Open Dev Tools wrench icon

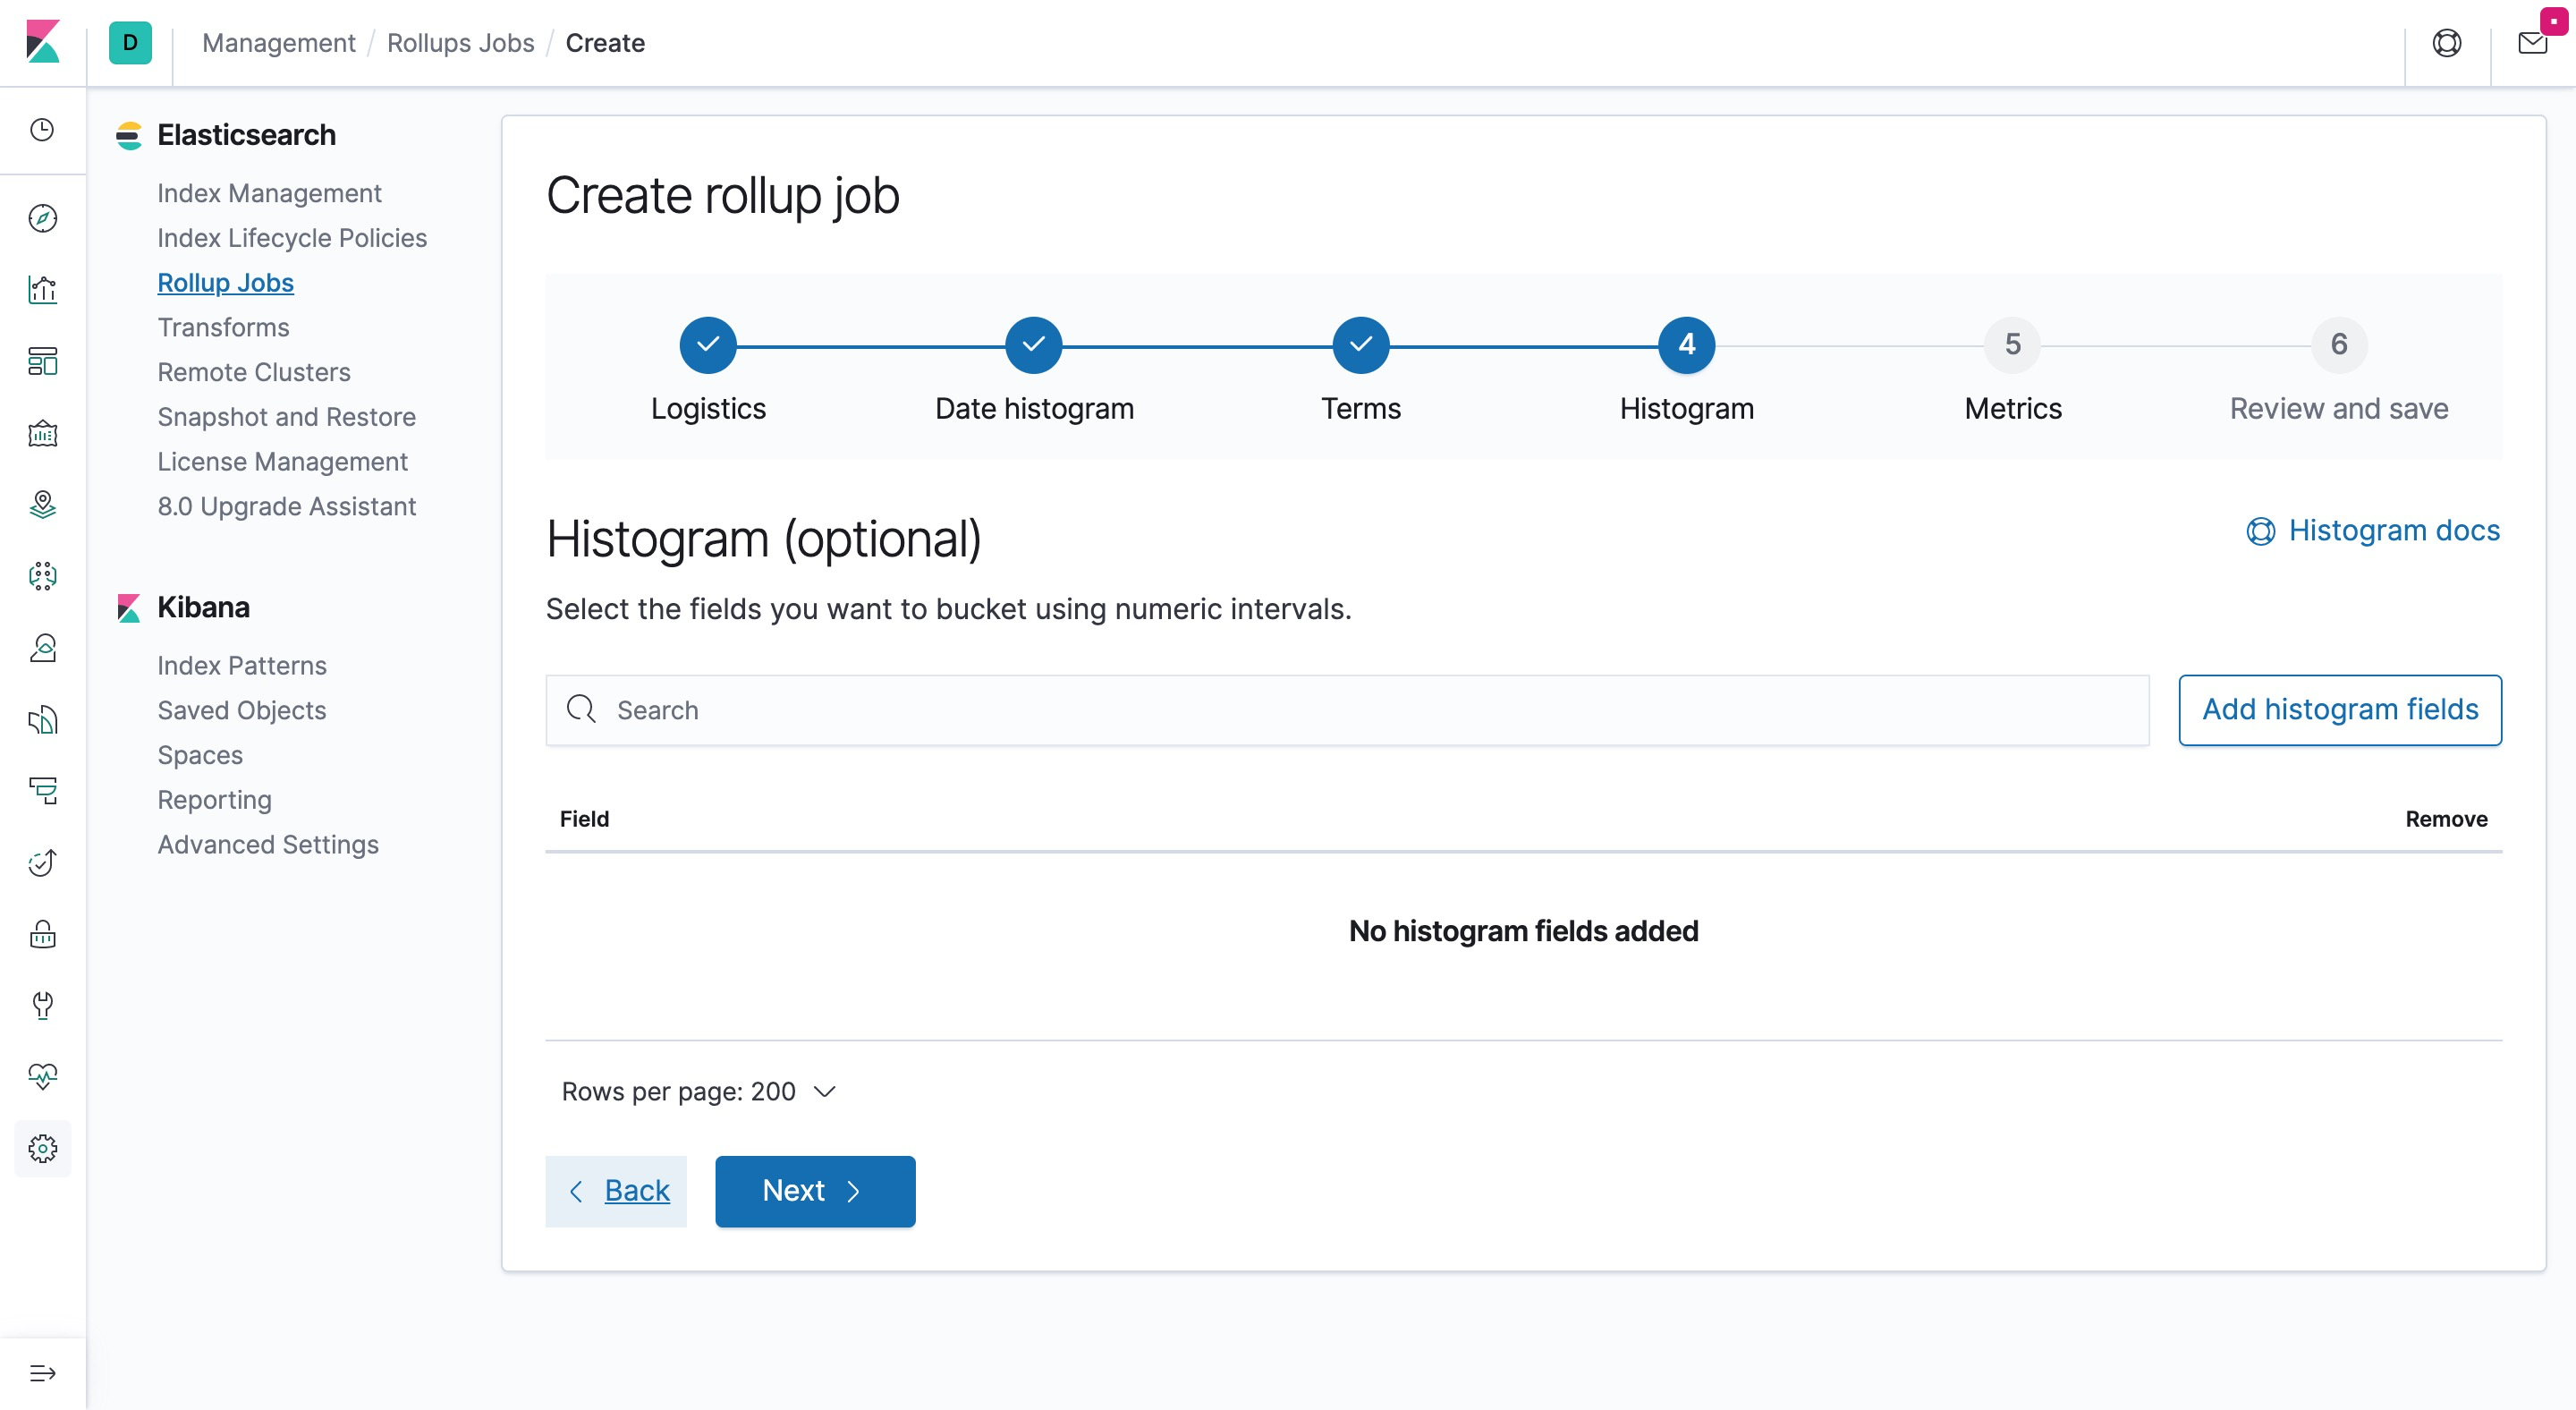tap(42, 1005)
